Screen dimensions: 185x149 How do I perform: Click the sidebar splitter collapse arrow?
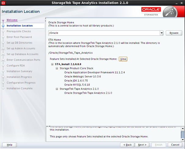click(45, 20)
